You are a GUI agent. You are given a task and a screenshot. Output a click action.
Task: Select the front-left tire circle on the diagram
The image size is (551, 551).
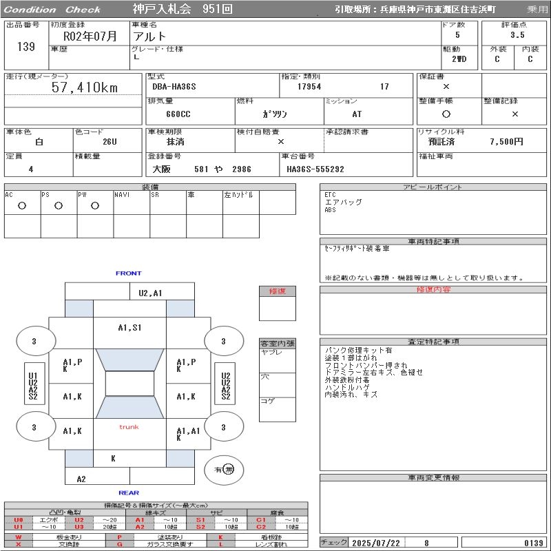(x=34, y=341)
